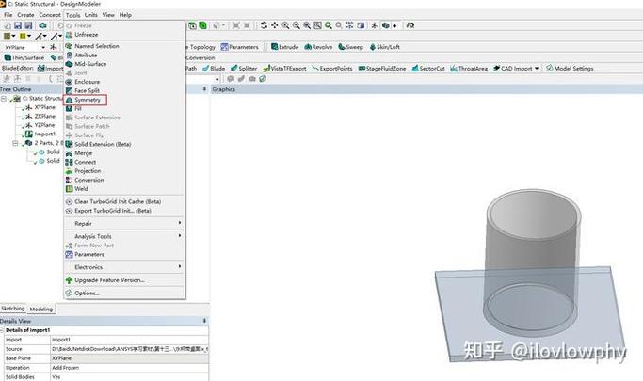Viewport: 643px width, 381px height.
Task: Select Import1 in Tree Outline
Action: [44, 135]
